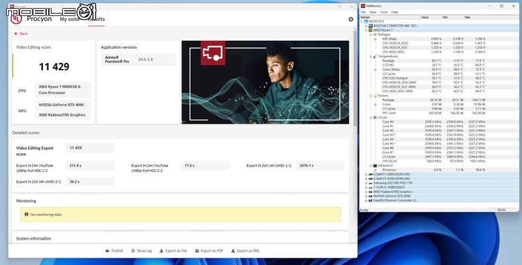This screenshot has height=265, width=522.
Task: Click the Powers flame icon
Action: 375,96
